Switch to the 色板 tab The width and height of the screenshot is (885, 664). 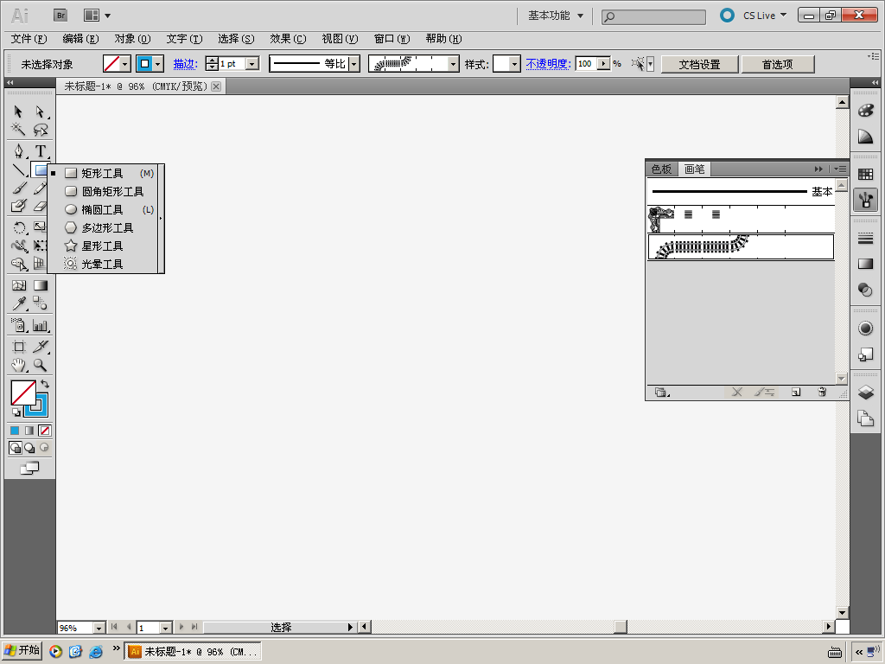[x=661, y=169]
